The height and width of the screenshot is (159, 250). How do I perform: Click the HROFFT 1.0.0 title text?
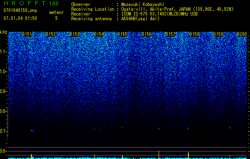coord(31,3)
